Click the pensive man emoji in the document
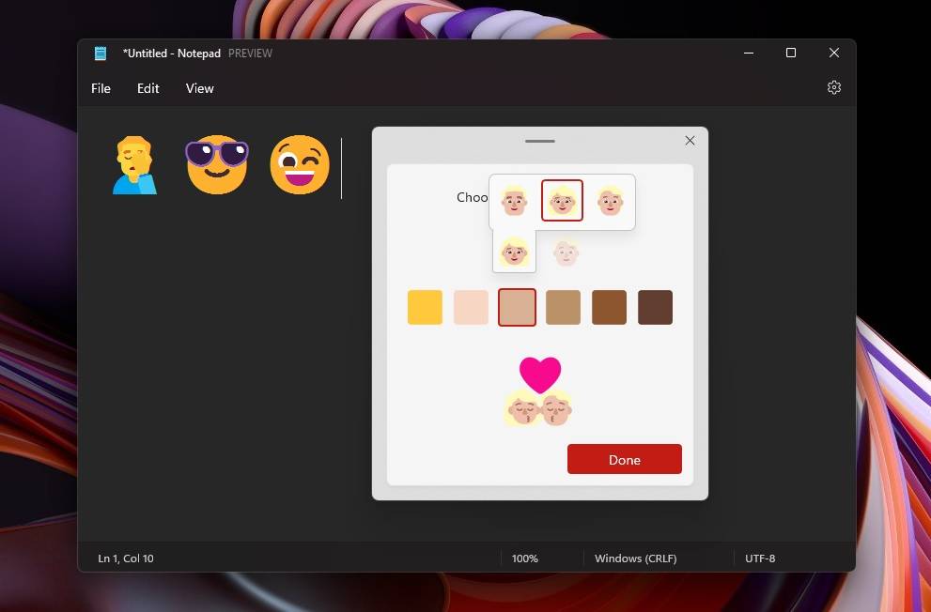The image size is (931, 612). [134, 164]
